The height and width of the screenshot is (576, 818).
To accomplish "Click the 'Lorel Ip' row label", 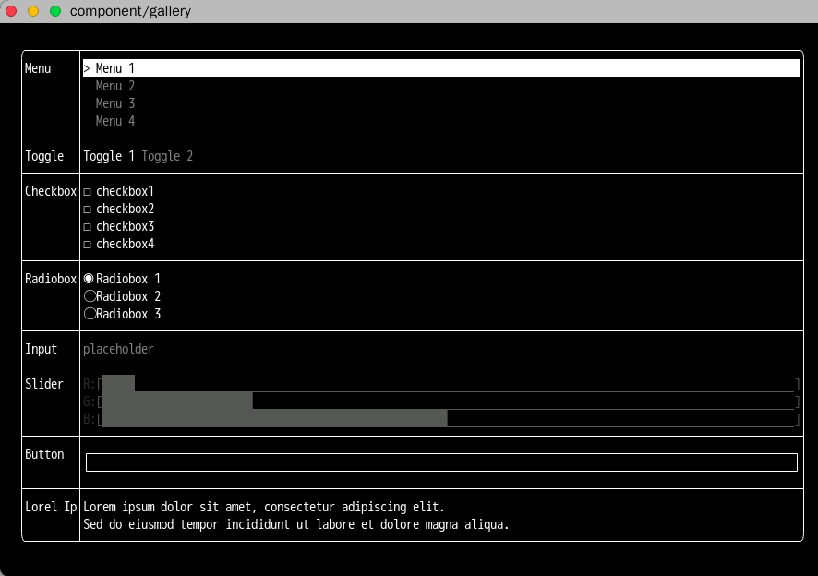I will tap(51, 507).
